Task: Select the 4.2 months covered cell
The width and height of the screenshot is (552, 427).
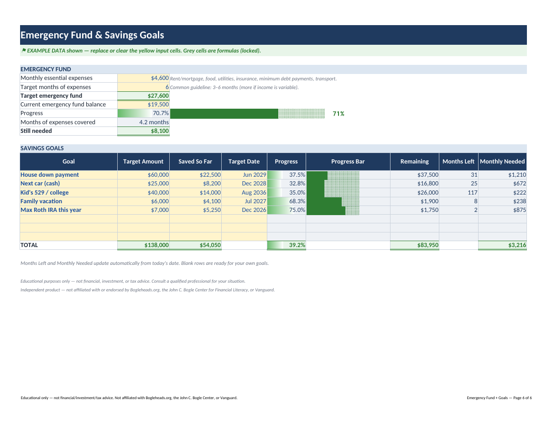Action: pyautogui.click(x=143, y=122)
